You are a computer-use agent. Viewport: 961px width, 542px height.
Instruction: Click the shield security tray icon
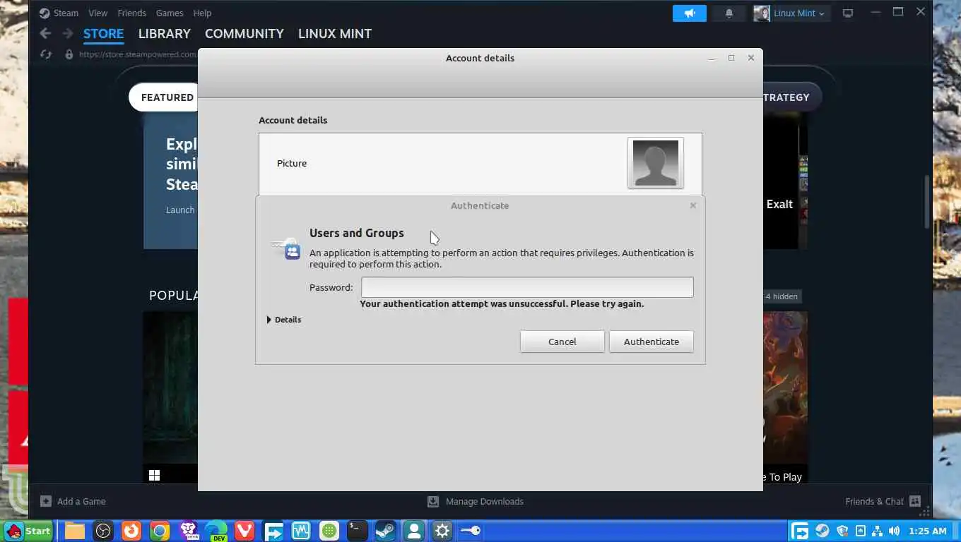pos(842,531)
